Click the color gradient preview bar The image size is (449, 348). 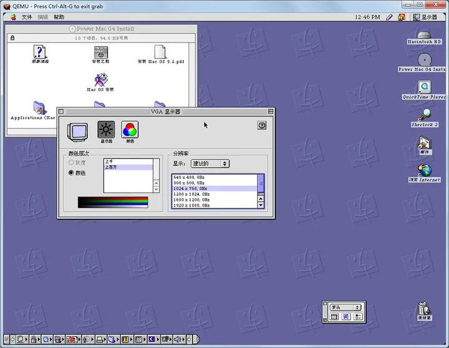[x=113, y=202]
